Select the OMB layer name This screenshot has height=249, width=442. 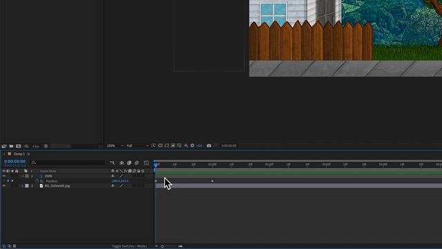(48, 176)
